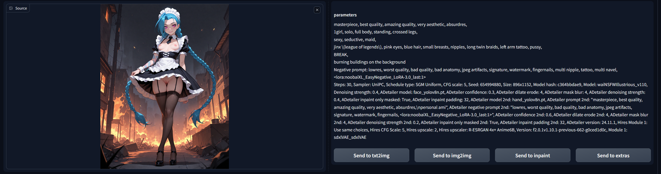This screenshot has height=174, width=661.
Task: Send parameters to inpaint
Action: click(x=532, y=155)
